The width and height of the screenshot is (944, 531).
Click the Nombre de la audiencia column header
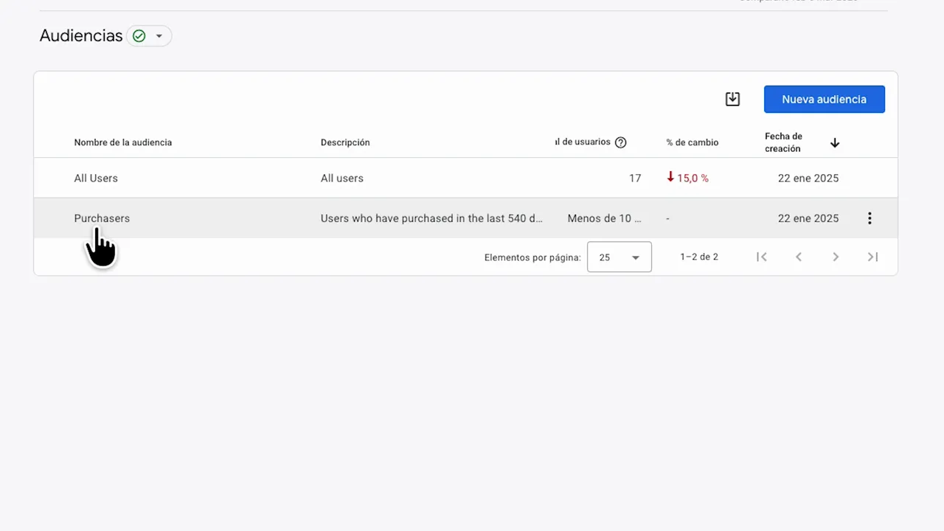[x=123, y=142]
